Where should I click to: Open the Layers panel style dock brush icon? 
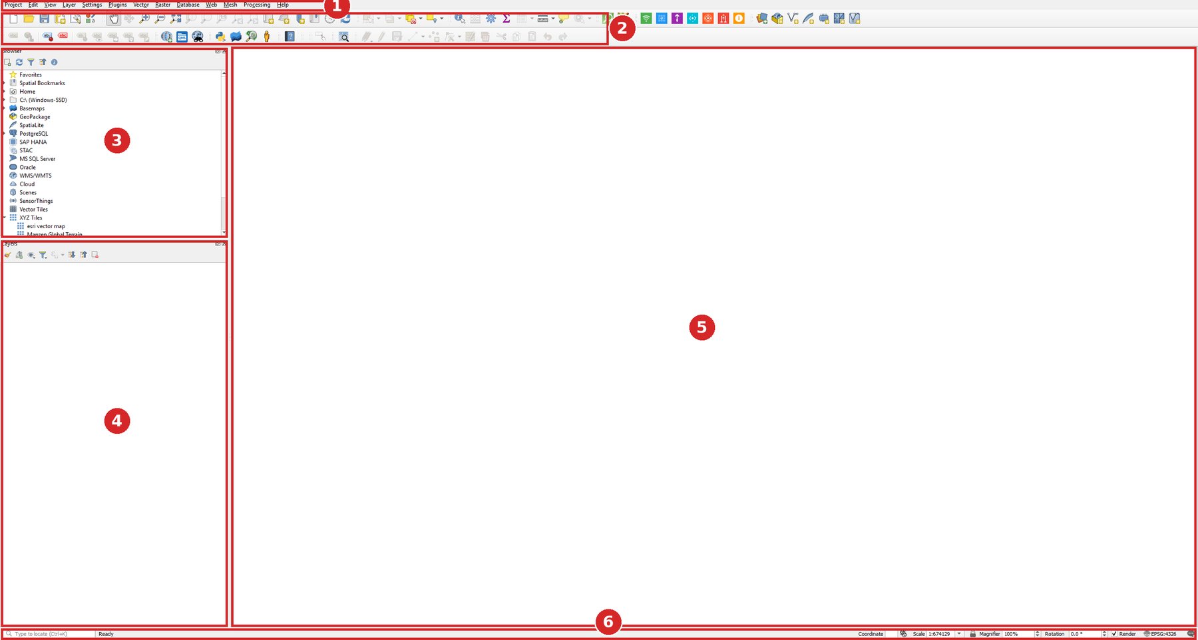tap(8, 255)
